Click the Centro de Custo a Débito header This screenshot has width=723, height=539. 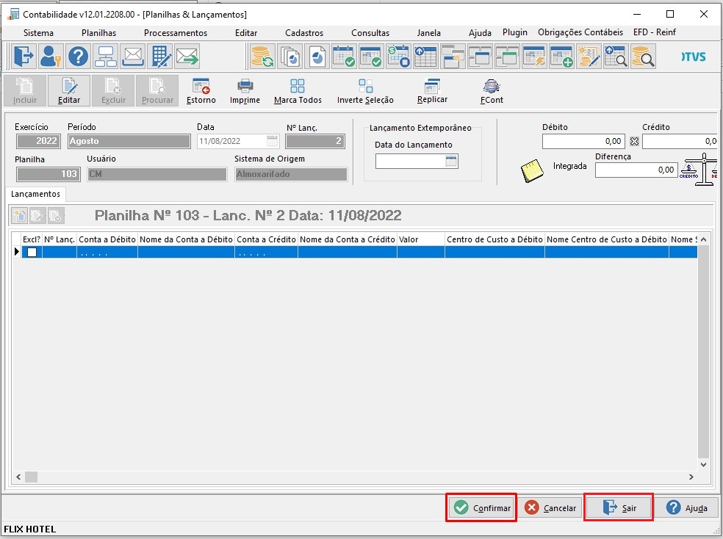[494, 239]
